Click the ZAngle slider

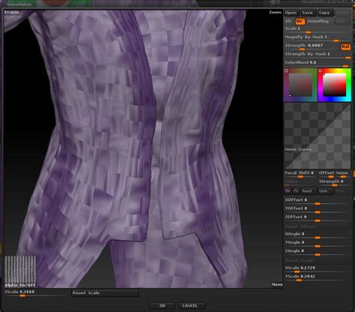317,252
